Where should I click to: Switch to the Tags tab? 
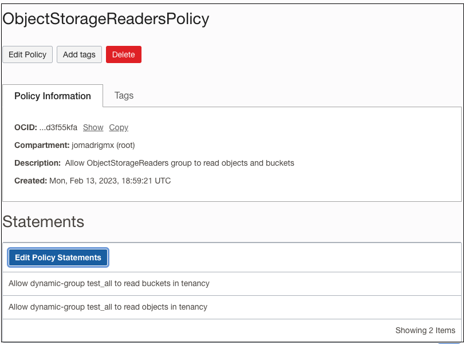click(124, 95)
